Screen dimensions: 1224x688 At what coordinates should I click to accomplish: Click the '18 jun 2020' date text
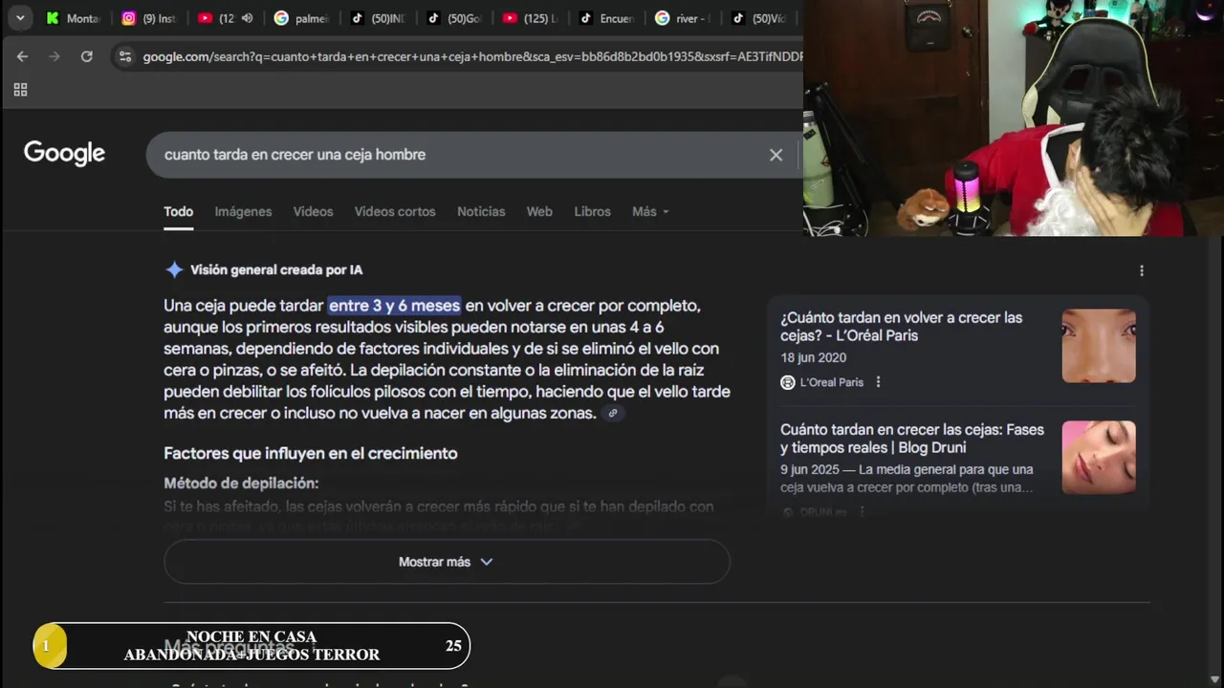coord(813,357)
